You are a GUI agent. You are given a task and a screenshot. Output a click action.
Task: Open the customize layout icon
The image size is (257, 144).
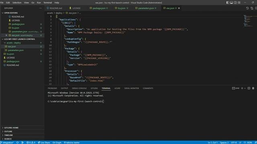click(239, 2)
